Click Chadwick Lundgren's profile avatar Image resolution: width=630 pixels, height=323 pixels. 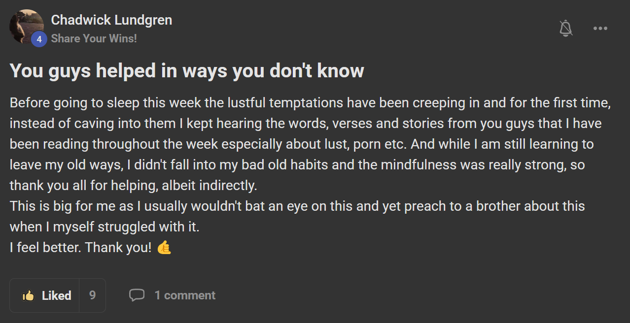coord(25,26)
